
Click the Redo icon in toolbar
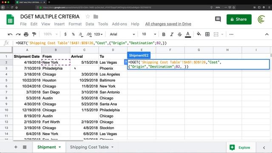click(18, 34)
